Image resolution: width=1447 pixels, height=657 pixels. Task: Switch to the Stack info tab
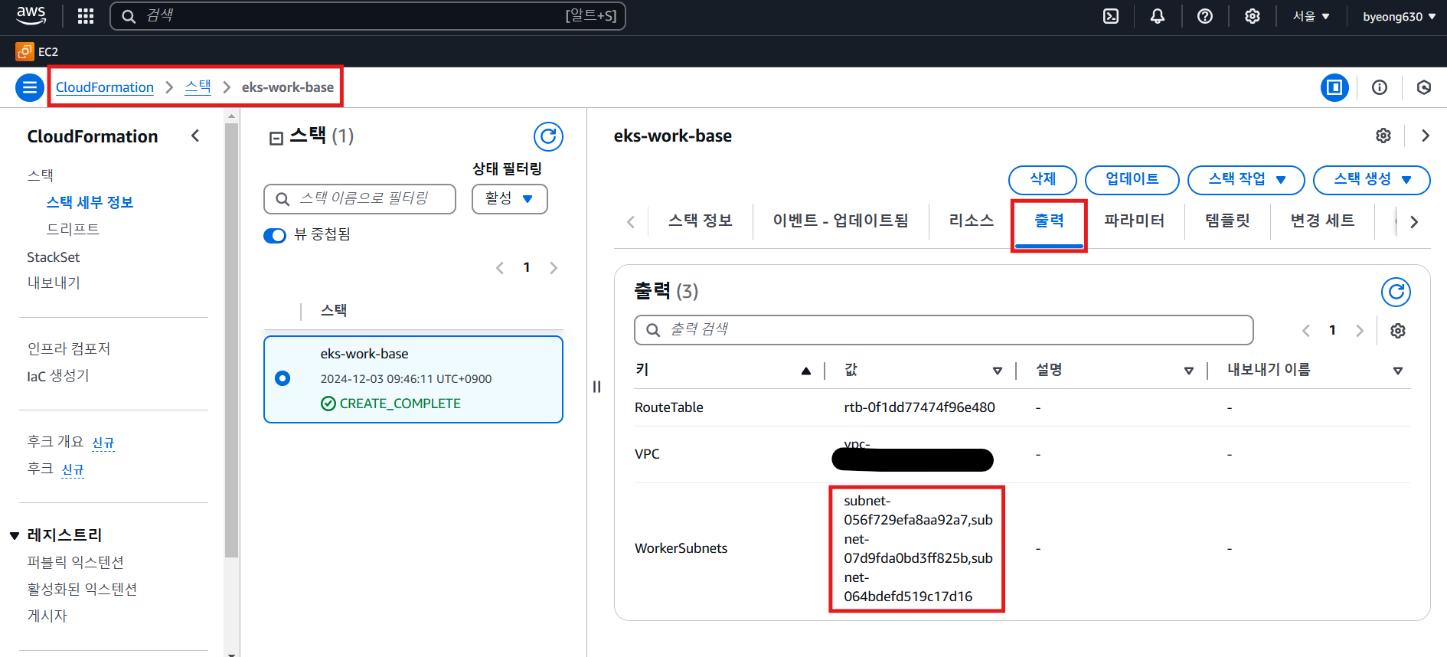click(x=700, y=221)
